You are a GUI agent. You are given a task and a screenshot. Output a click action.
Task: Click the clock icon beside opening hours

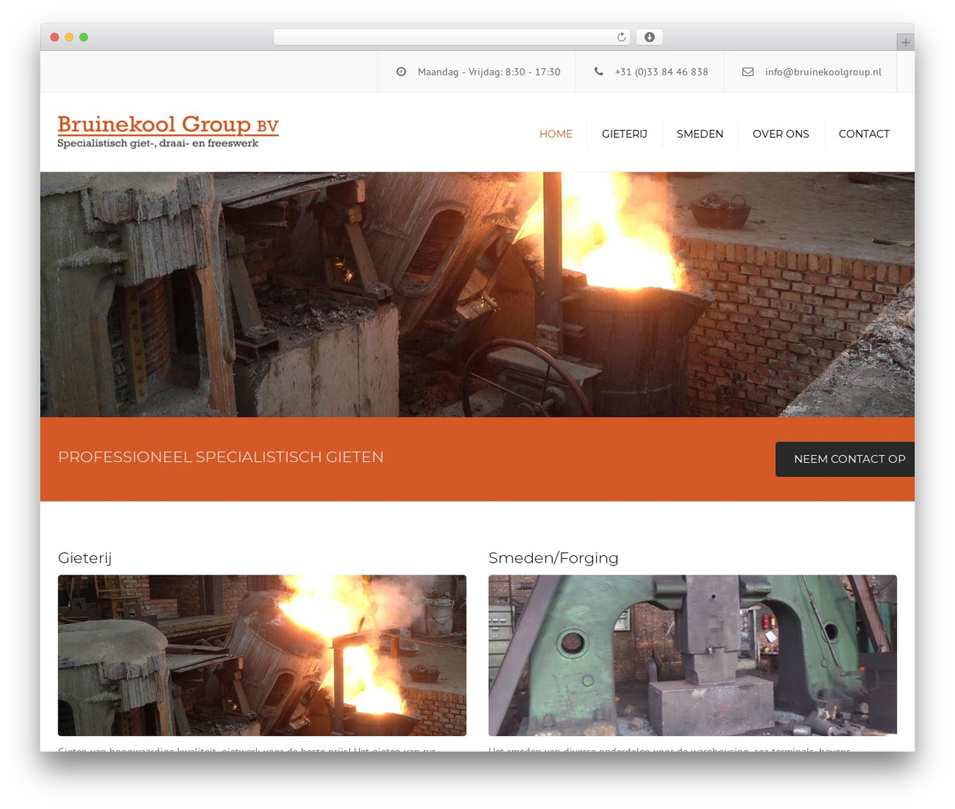click(401, 72)
